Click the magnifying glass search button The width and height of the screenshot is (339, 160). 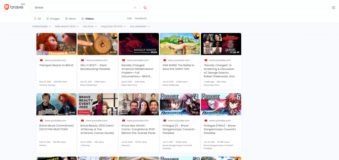coord(145,8)
